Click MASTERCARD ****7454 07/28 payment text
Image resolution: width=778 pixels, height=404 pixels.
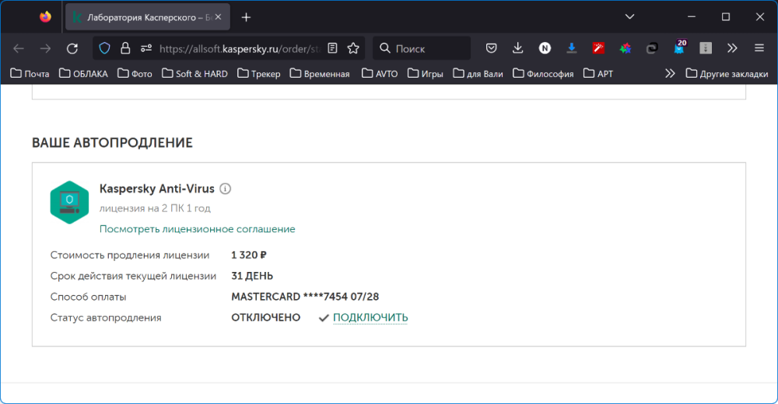pos(305,297)
